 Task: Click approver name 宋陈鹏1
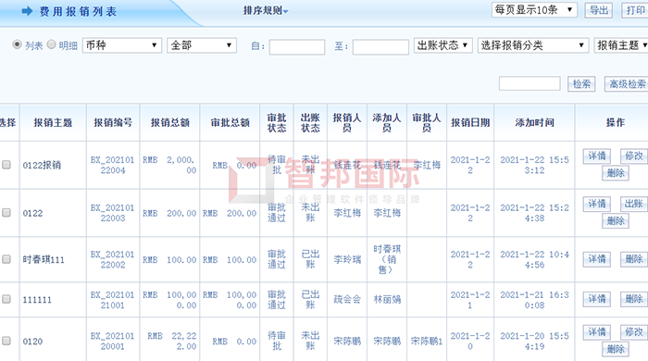[x=427, y=342]
